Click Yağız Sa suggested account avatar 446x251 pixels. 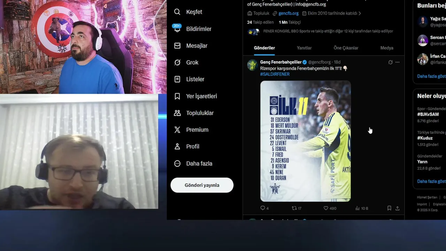coord(423,22)
